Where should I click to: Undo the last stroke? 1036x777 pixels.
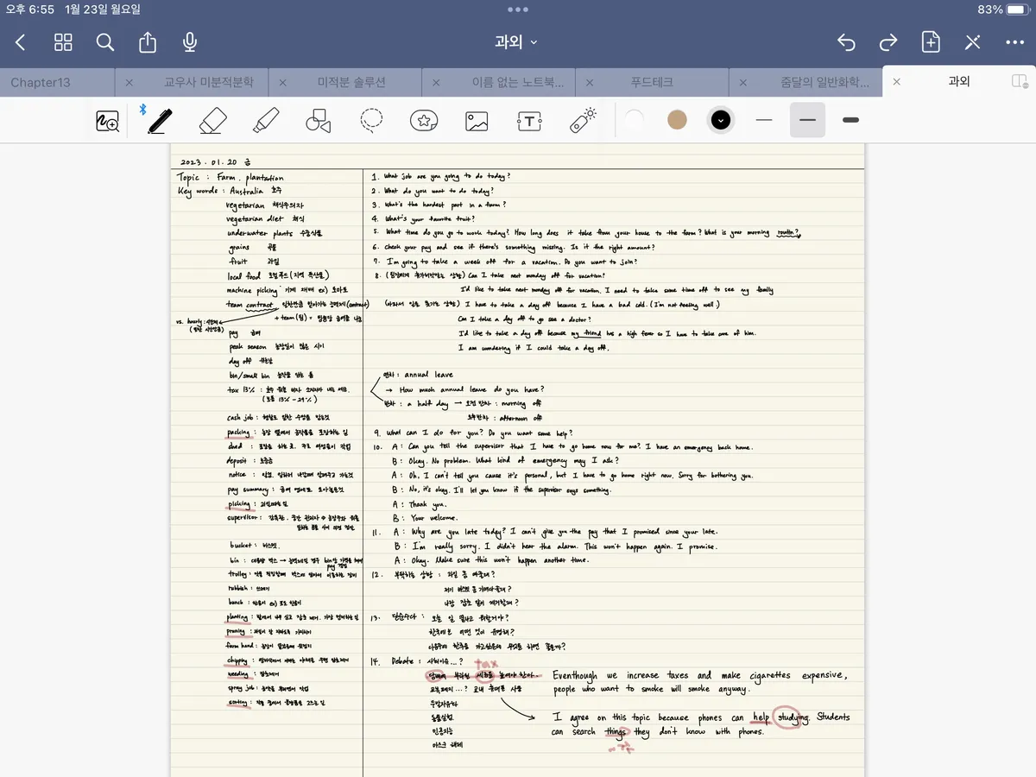(846, 42)
